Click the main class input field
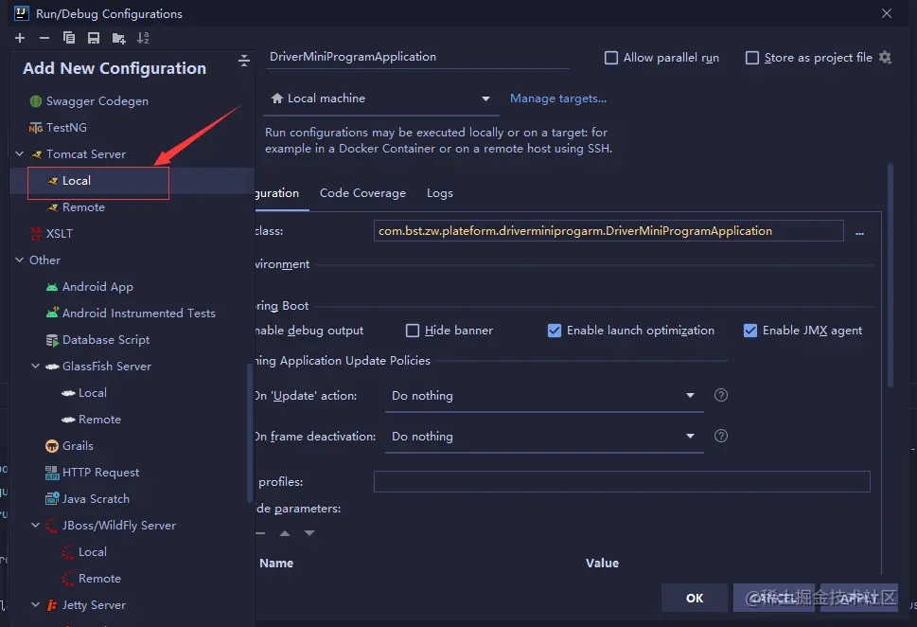This screenshot has width=917, height=627. click(608, 231)
